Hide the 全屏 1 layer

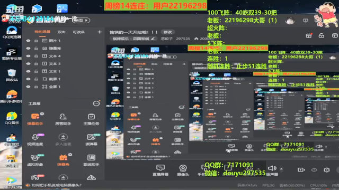28,87
